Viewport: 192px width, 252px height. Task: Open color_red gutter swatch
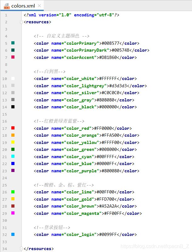click(x=13, y=128)
